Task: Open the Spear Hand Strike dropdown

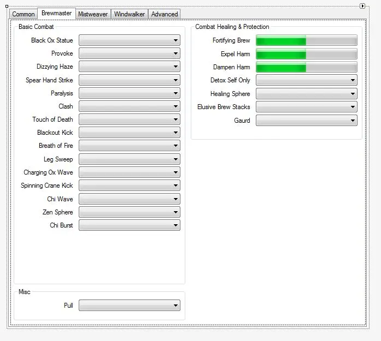Action: click(x=130, y=80)
